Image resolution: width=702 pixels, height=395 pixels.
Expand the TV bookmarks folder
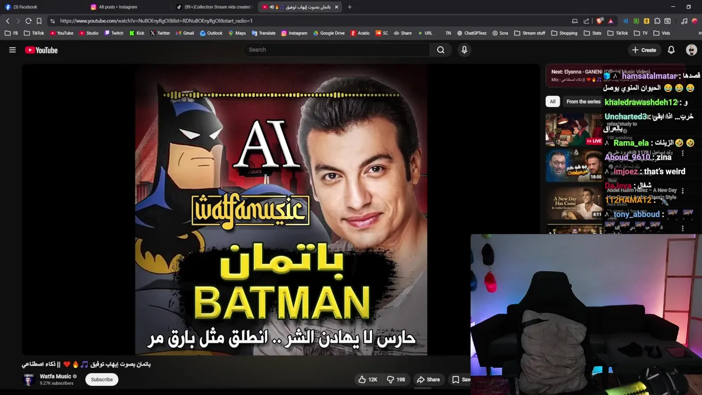(x=640, y=33)
